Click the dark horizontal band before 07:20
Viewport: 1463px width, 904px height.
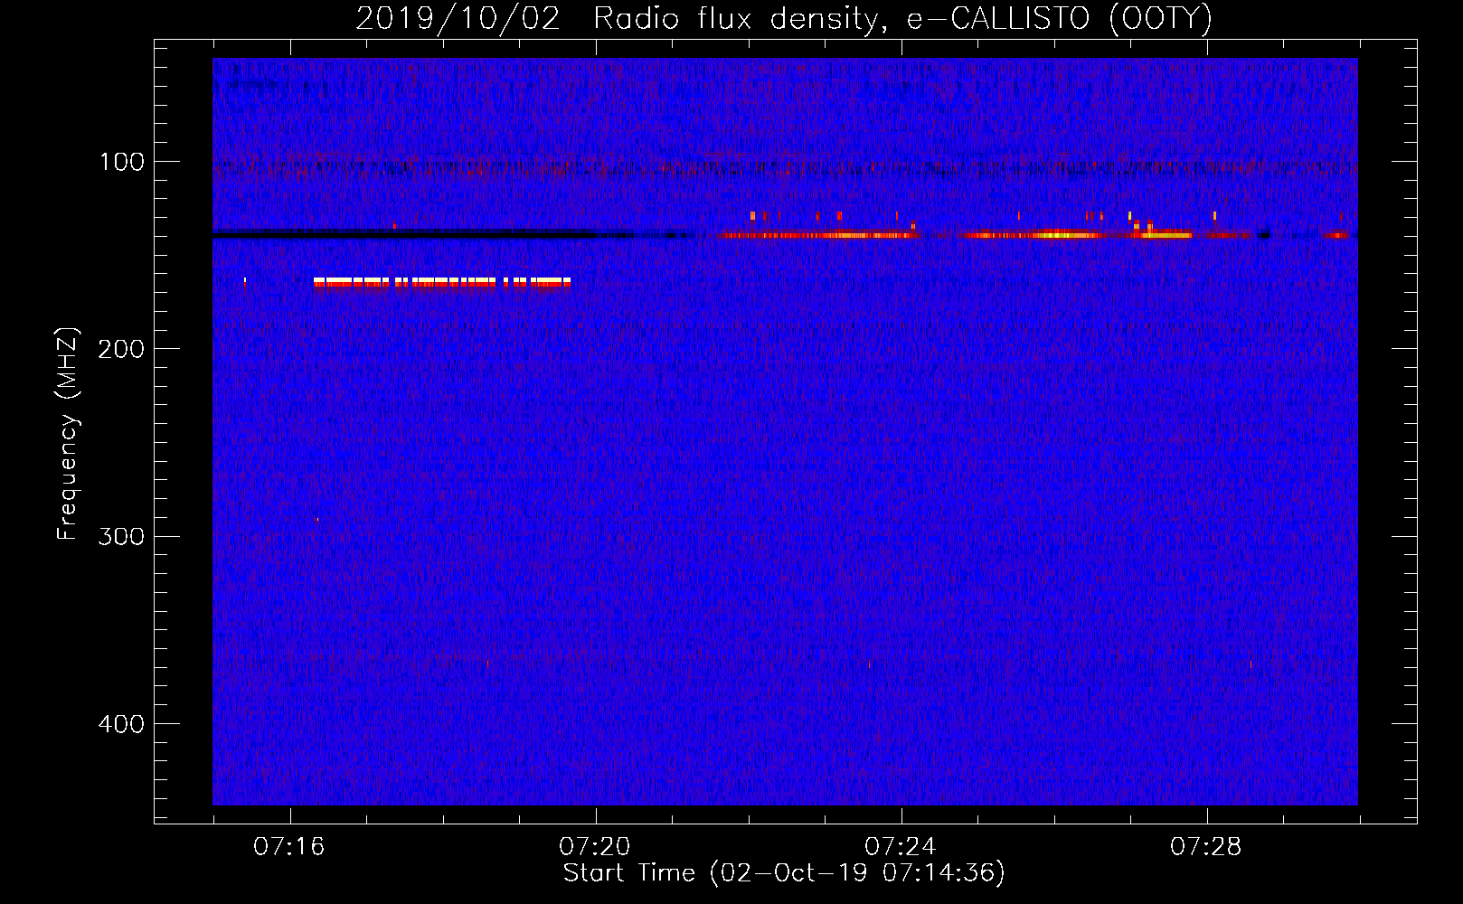point(407,235)
